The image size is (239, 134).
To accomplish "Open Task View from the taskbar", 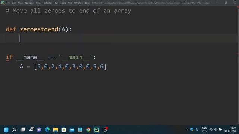I will tap(23, 130).
